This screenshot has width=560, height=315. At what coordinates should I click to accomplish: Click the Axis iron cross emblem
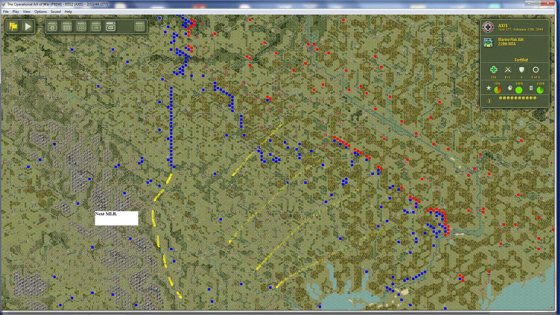click(x=488, y=27)
